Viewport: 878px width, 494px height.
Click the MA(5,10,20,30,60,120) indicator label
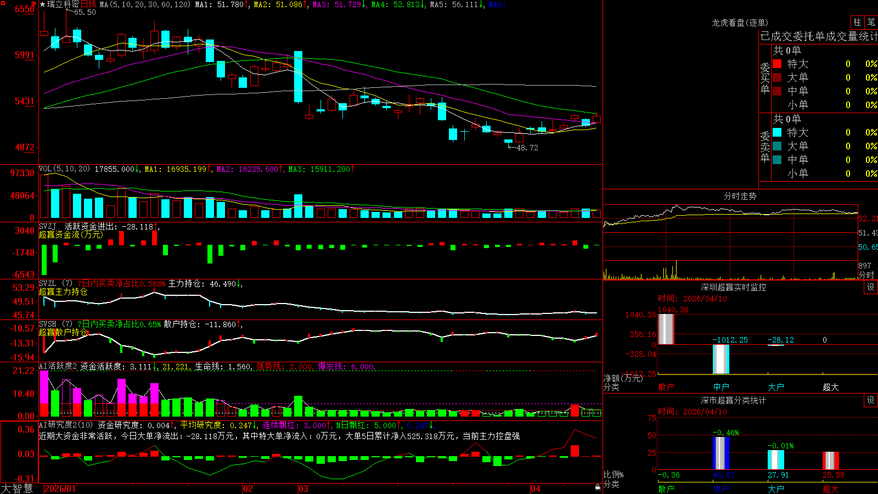pyautogui.click(x=145, y=4)
